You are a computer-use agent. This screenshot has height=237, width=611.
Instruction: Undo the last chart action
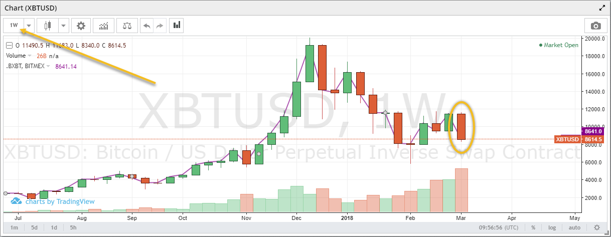pyautogui.click(x=147, y=25)
